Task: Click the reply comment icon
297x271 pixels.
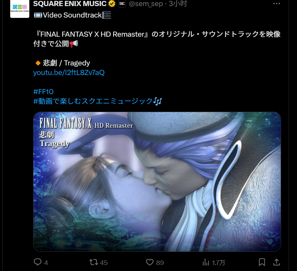Action: pos(38,262)
